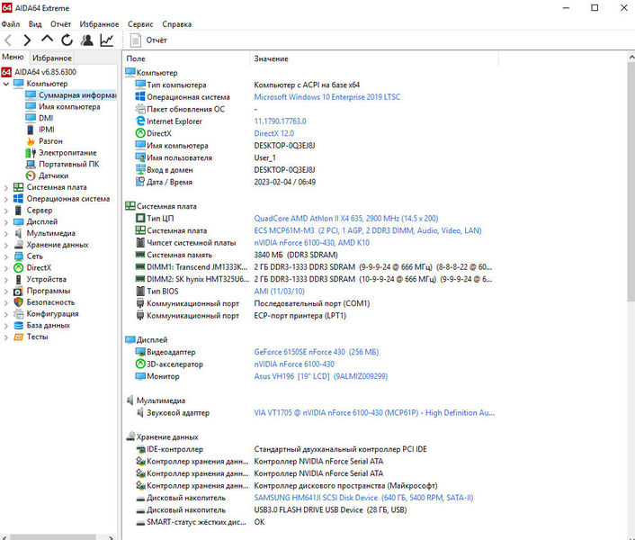635x540 pixels.
Task: Open the graph chart toolbar icon
Action: [106, 40]
